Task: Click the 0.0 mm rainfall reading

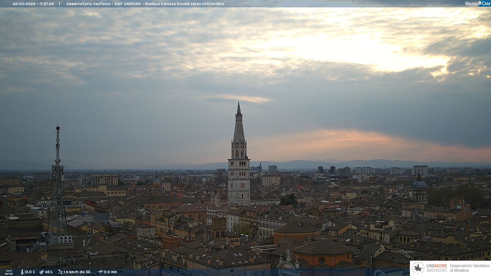Action: 110,272
